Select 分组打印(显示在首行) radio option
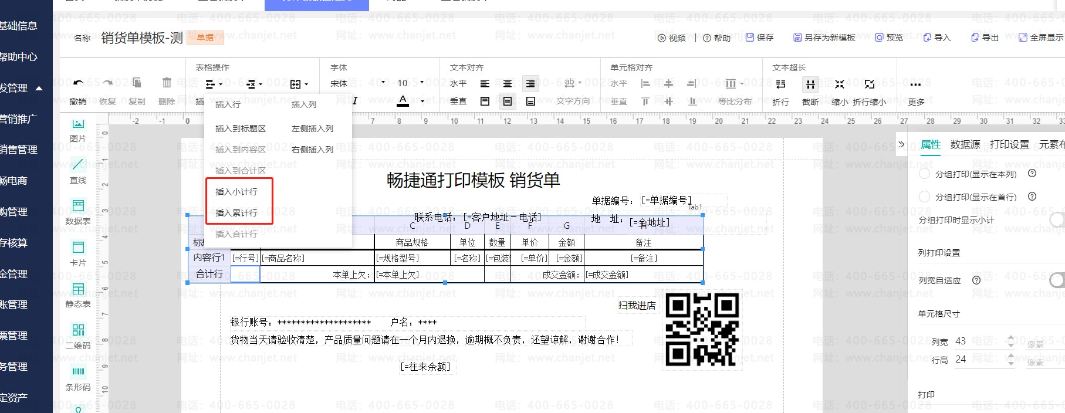 pos(924,197)
